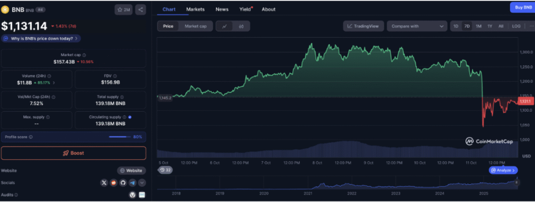Open the Website link button
The width and height of the screenshot is (535, 204).
coord(131,171)
